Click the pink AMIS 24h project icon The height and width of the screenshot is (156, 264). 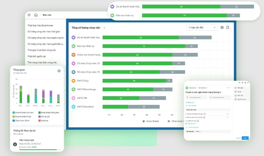click(x=73, y=98)
